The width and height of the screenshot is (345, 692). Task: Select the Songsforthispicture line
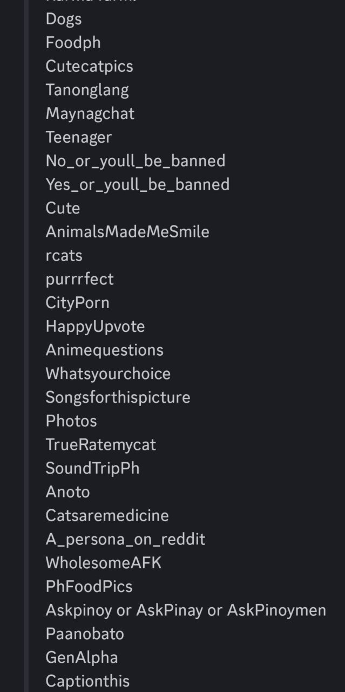point(118,397)
